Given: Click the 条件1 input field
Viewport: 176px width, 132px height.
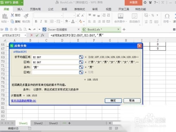Looking at the screenshot, I should coord(55,67).
